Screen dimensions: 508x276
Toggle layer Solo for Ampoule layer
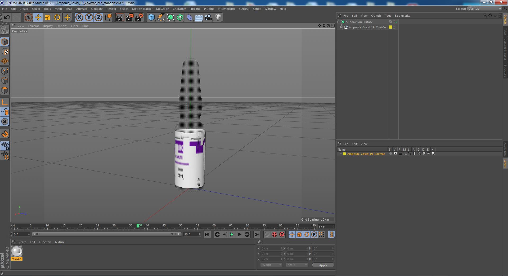tap(390, 154)
